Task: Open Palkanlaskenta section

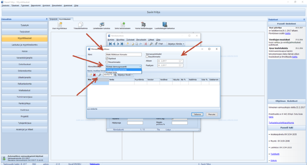Action: click(x=25, y=84)
